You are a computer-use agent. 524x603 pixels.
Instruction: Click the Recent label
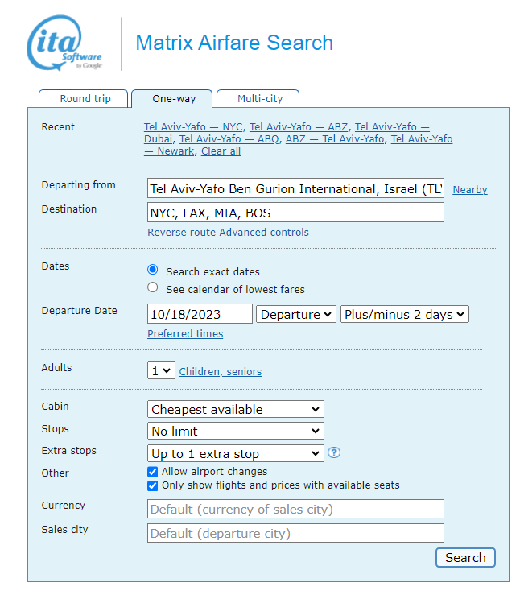(x=58, y=127)
